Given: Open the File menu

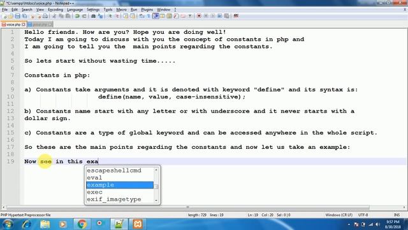Looking at the screenshot, I should tap(4, 10).
